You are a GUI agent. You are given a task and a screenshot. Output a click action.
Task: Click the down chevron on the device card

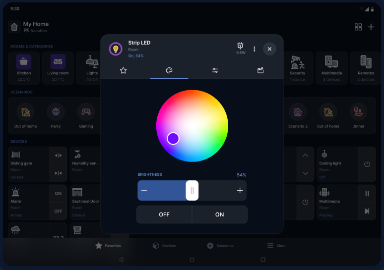point(305,173)
